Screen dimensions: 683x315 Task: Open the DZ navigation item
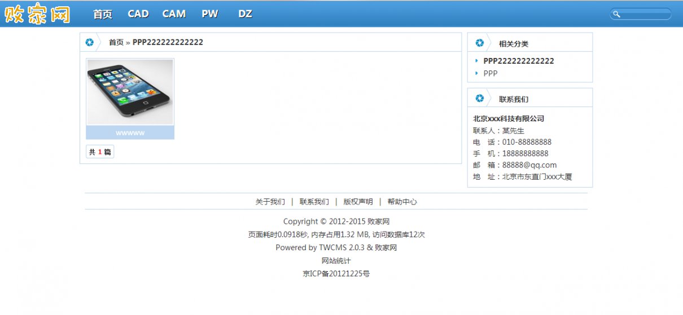pos(245,14)
